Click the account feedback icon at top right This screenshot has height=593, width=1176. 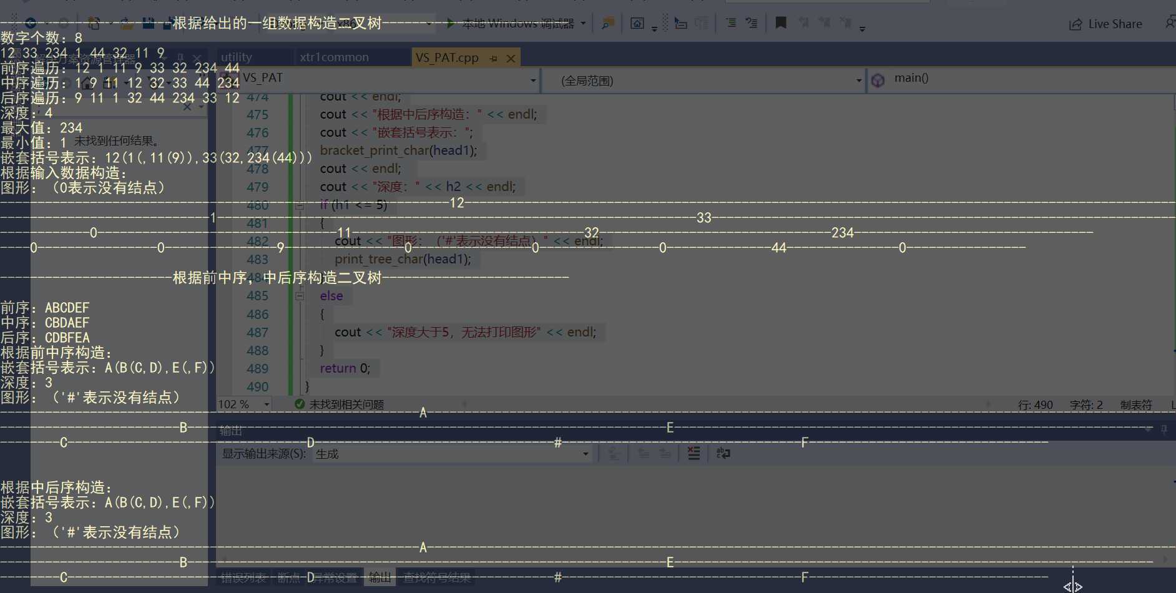tap(1170, 23)
